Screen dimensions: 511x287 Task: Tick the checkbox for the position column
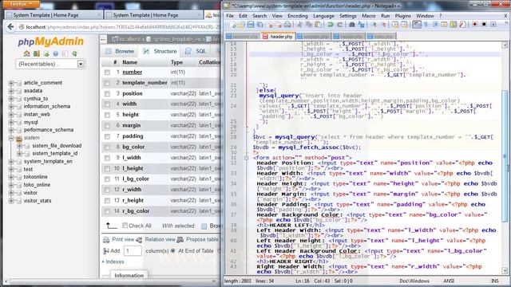point(107,94)
